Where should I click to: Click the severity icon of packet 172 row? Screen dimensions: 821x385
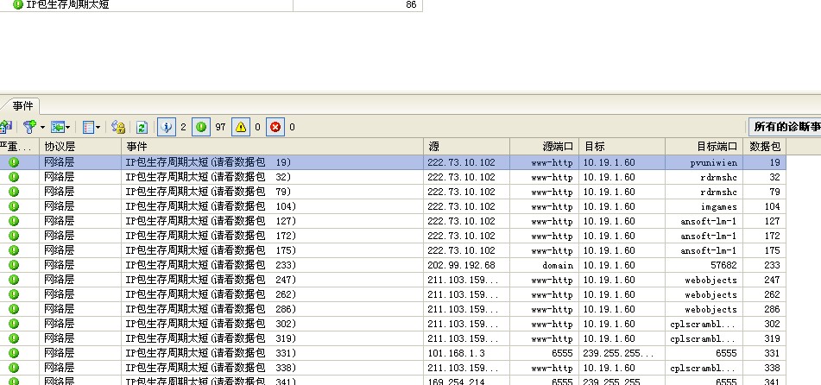pyautogui.click(x=14, y=236)
